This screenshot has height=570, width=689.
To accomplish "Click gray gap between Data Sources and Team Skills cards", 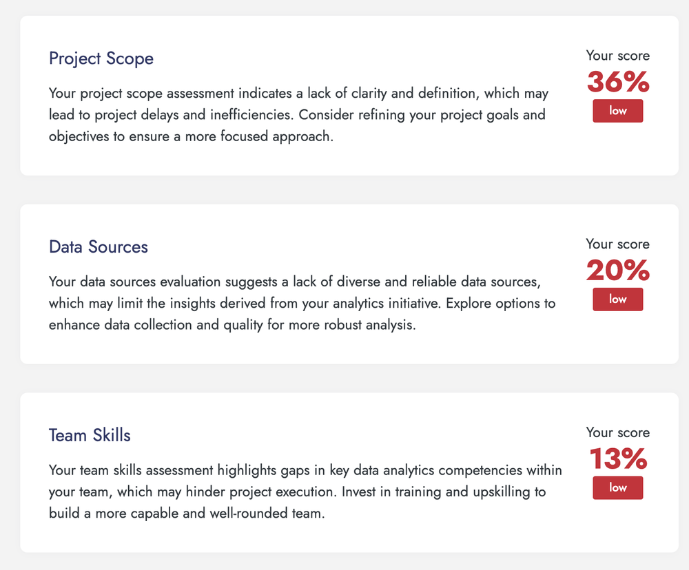I will 344,379.
